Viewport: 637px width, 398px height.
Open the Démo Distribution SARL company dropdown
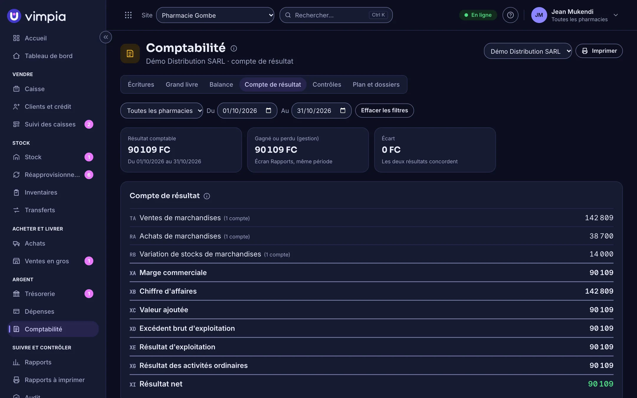[x=528, y=51]
